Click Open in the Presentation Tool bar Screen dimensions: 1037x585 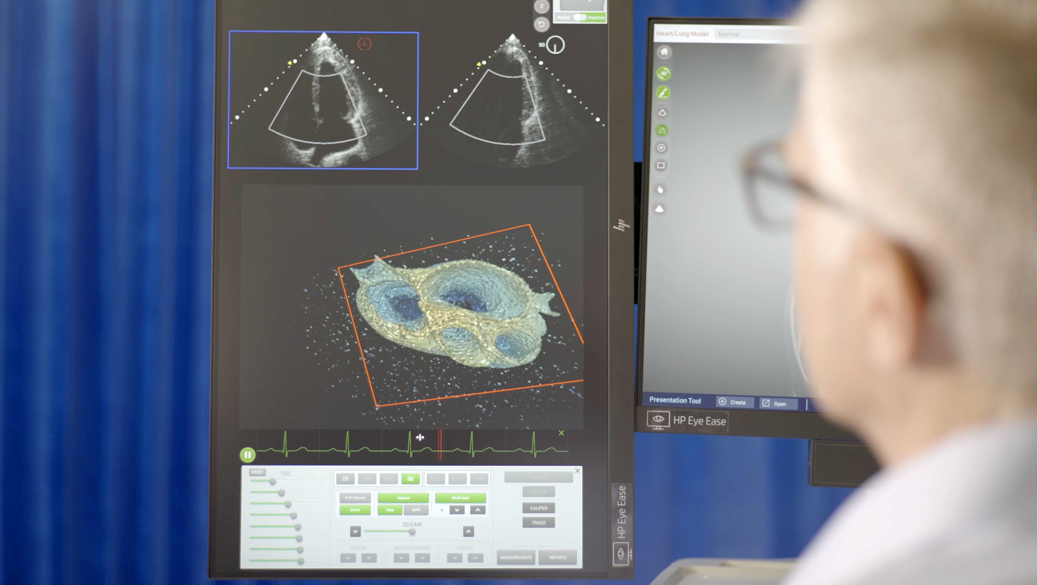(x=778, y=403)
